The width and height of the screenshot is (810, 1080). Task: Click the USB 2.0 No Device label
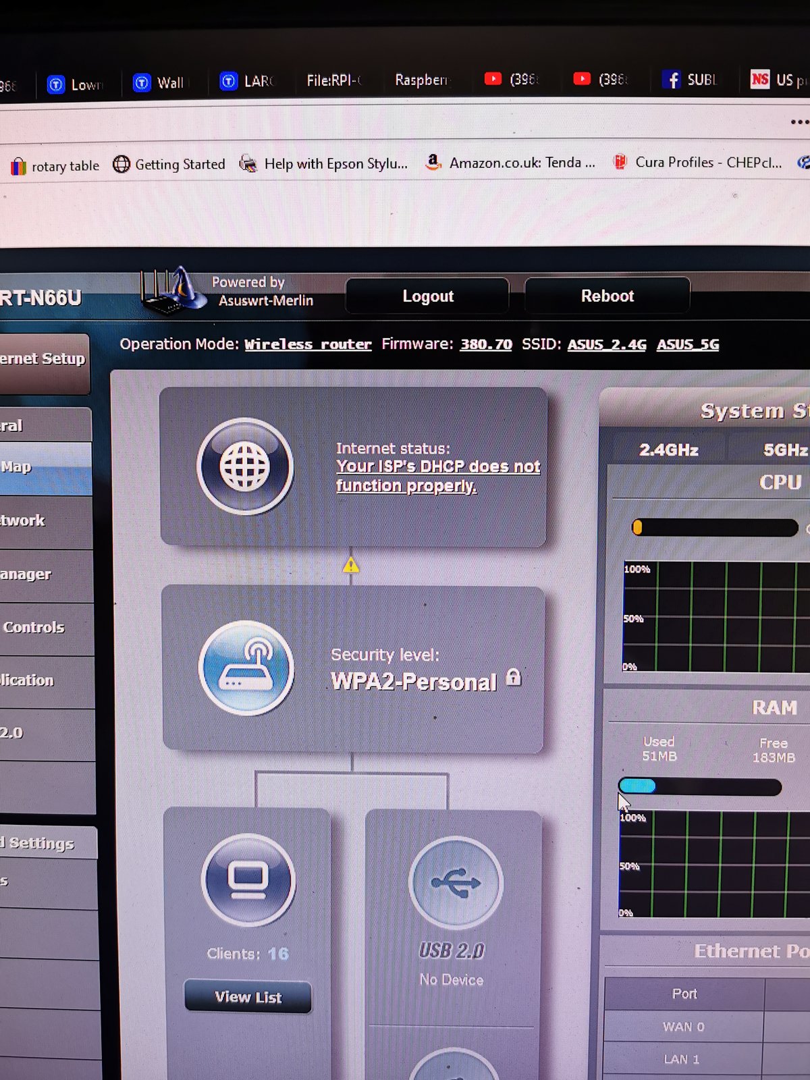click(x=452, y=979)
